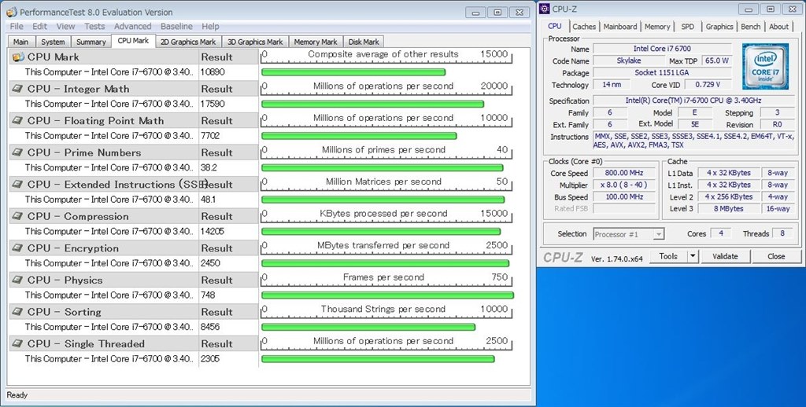Click the CPU Mark score 10890

tap(213, 72)
